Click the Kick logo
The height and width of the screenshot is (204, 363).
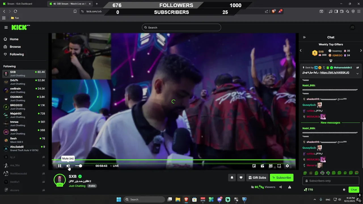click(20, 27)
